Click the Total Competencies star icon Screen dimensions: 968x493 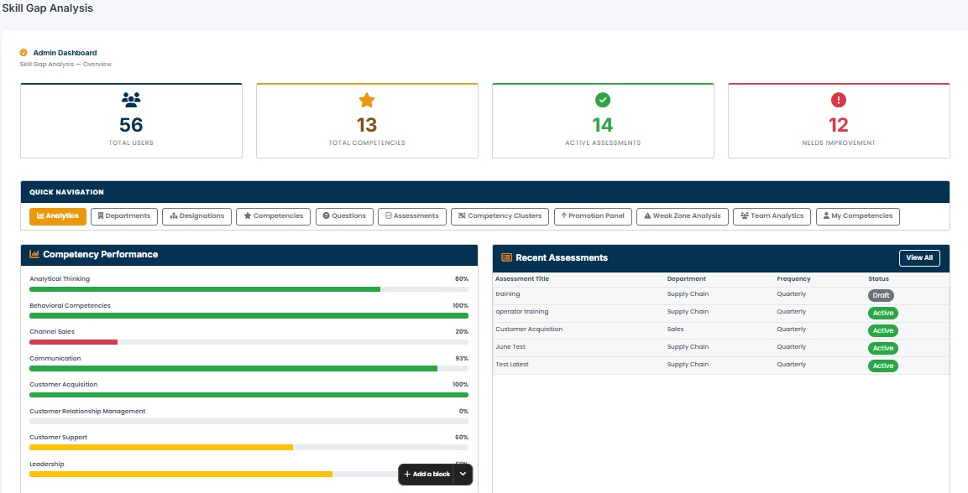(x=367, y=100)
